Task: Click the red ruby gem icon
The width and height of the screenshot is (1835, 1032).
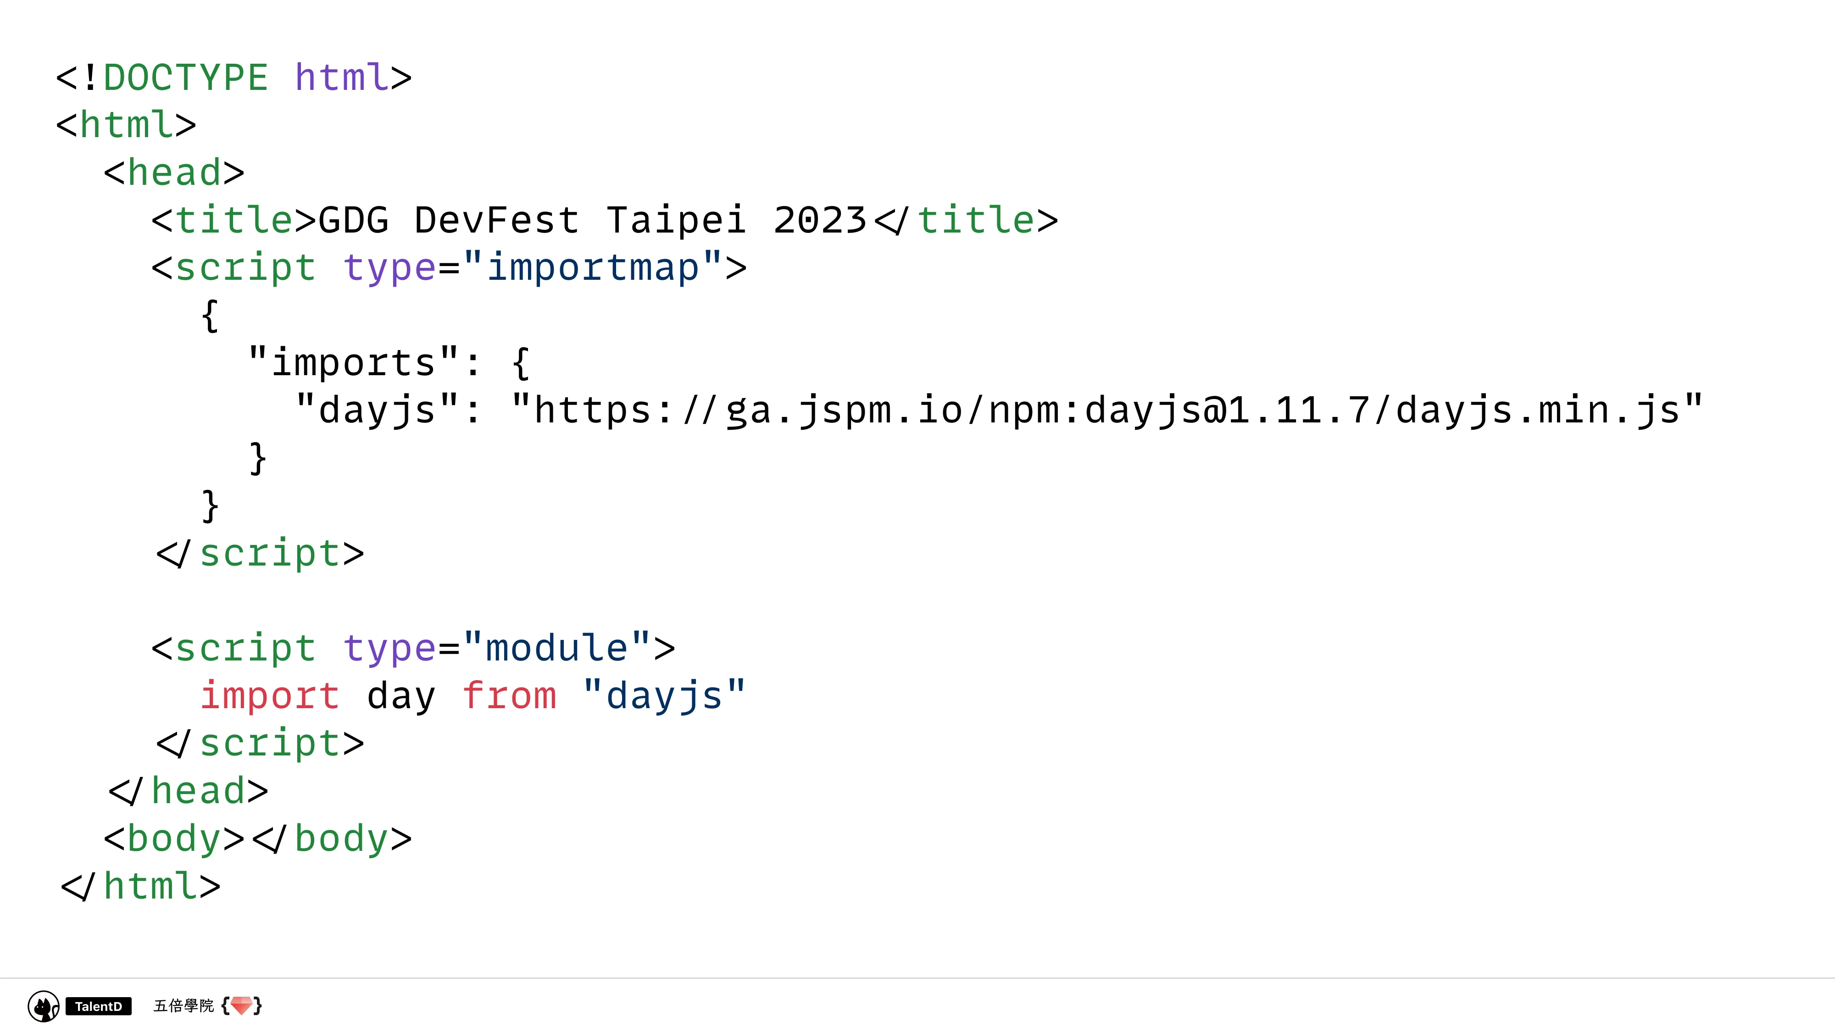Action: 241,1005
